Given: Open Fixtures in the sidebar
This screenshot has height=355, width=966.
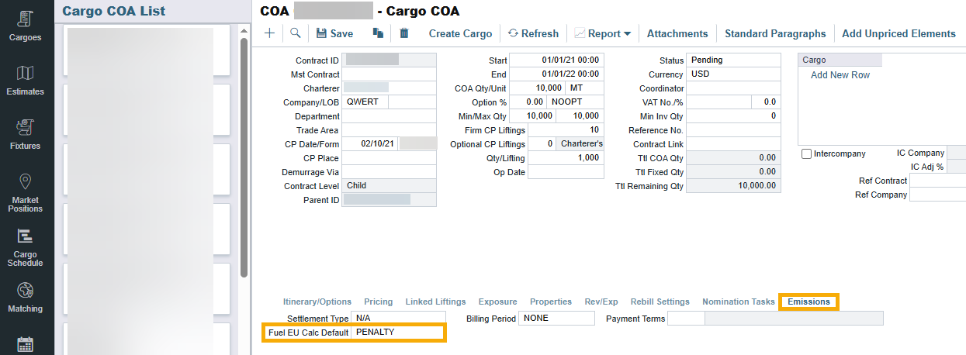Looking at the screenshot, I should (26, 134).
